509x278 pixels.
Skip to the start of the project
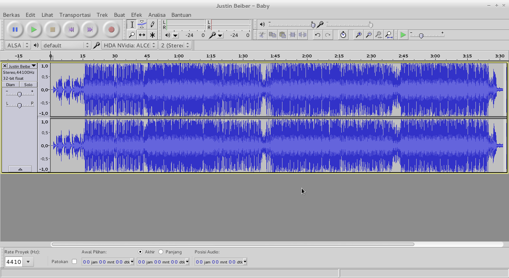(x=71, y=29)
